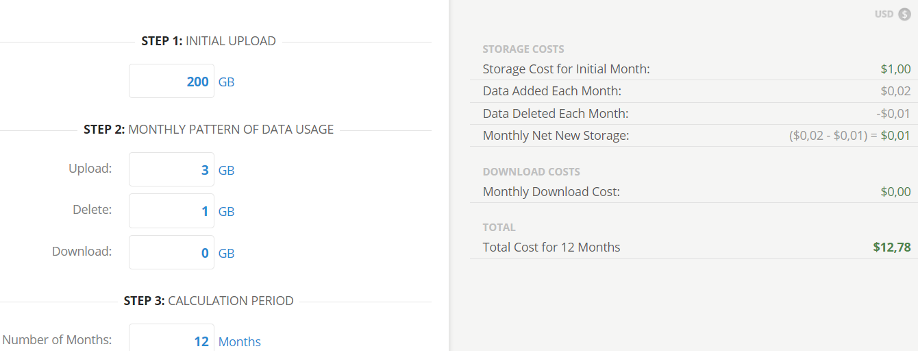Click the dollar currency icon
The image size is (918, 351).
coord(905,14)
